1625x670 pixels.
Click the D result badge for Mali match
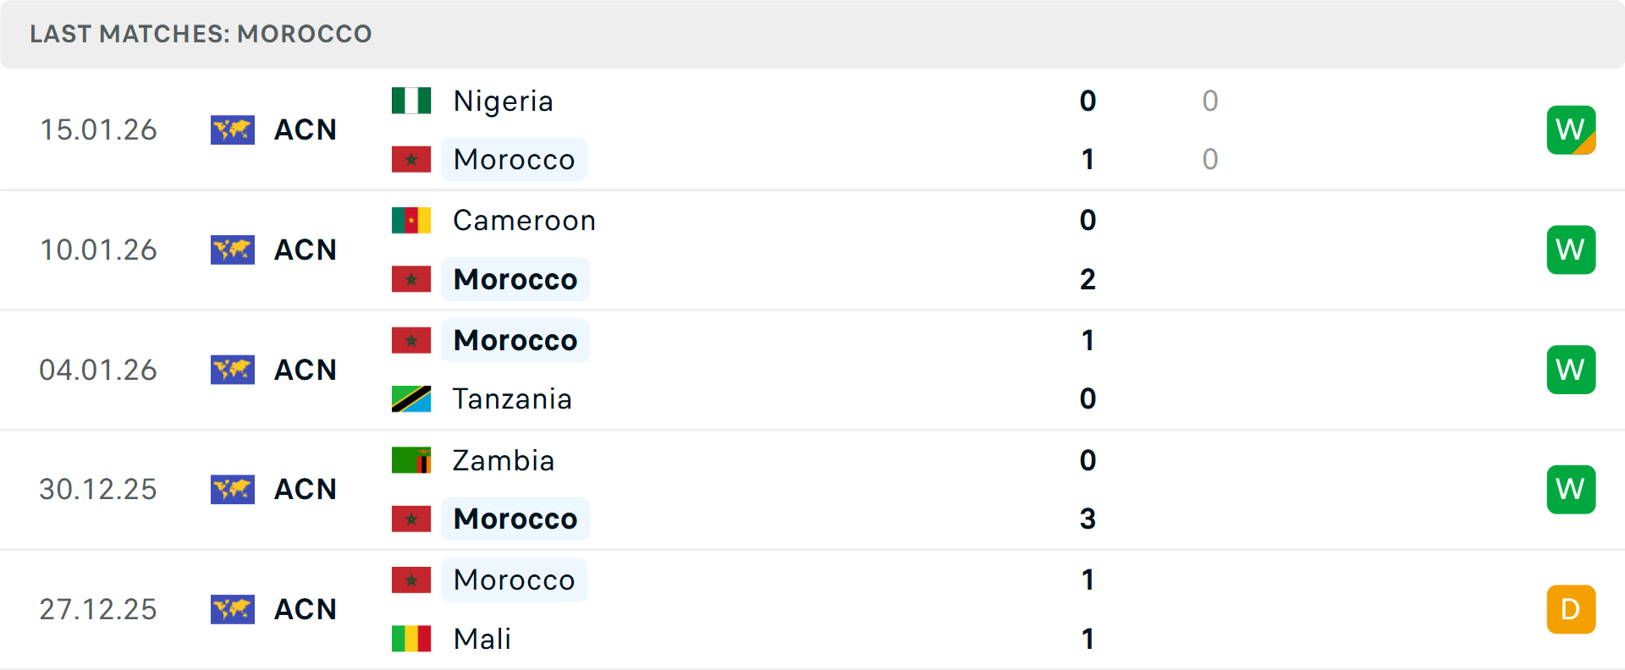coord(1571,609)
